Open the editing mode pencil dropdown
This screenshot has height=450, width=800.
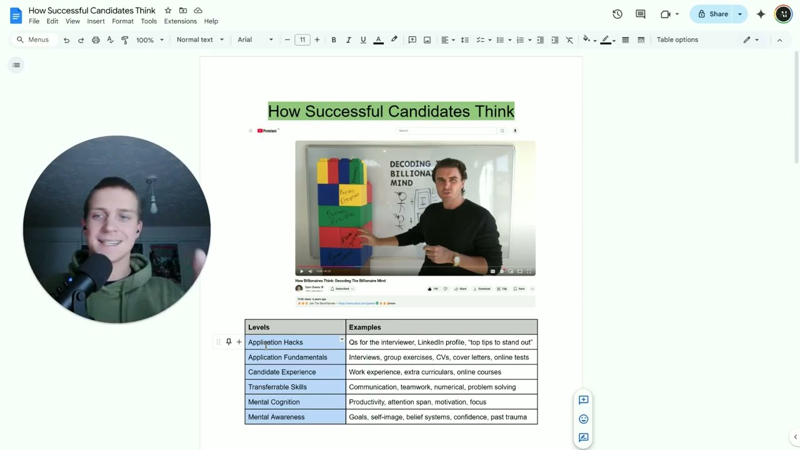[751, 40]
